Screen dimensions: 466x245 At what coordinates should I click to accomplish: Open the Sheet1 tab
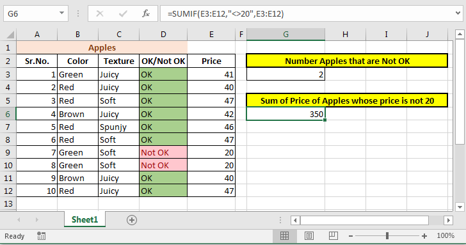coord(84,219)
